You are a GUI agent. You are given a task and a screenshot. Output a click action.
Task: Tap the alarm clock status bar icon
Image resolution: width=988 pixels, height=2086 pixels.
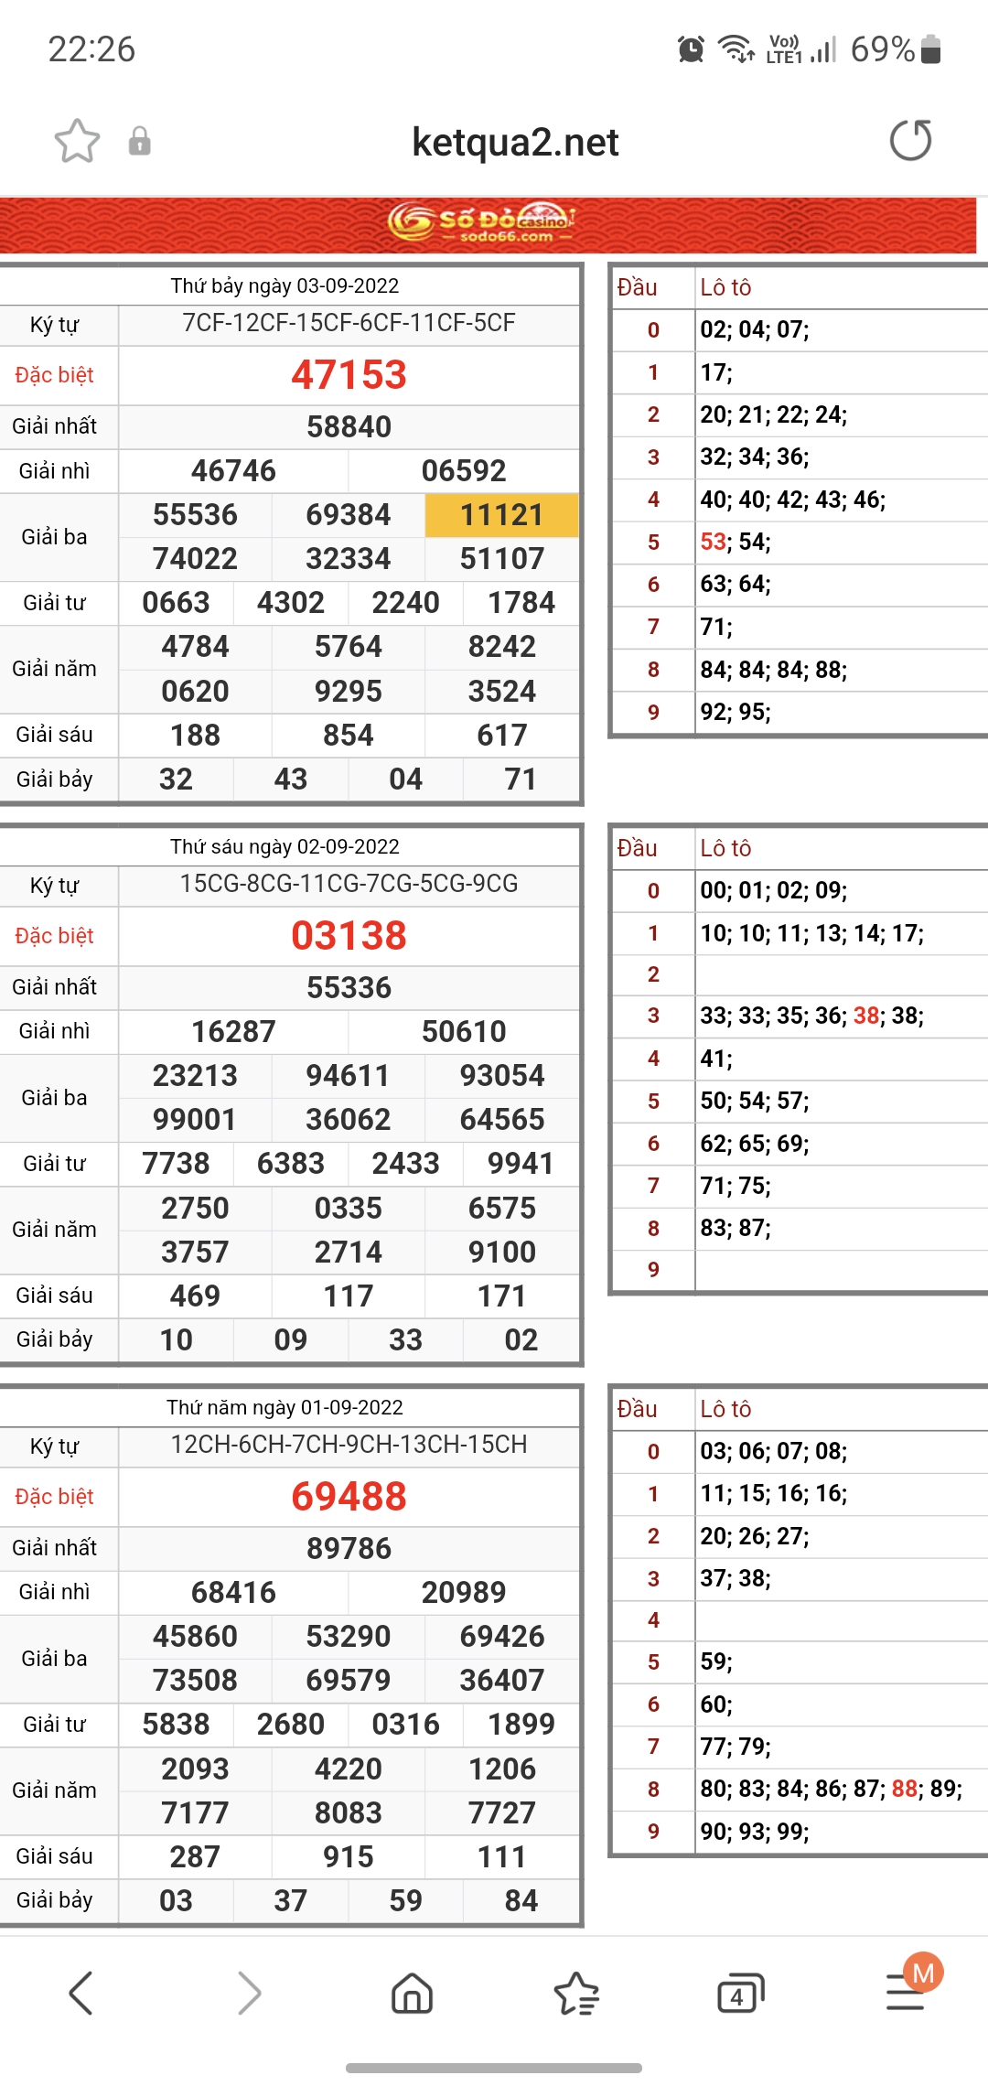click(691, 49)
